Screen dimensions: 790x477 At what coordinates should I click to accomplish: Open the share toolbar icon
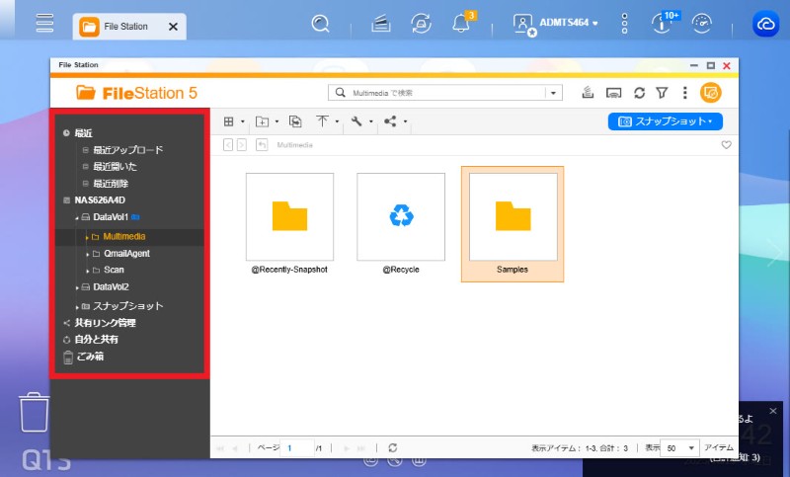[x=390, y=121]
